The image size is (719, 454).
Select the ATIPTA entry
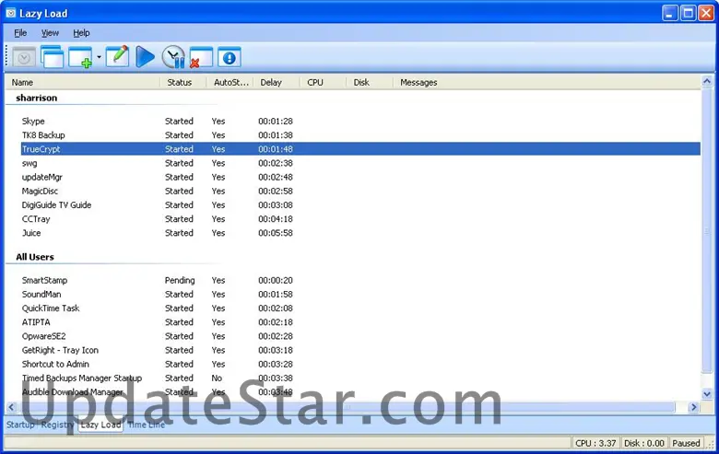[x=36, y=322]
